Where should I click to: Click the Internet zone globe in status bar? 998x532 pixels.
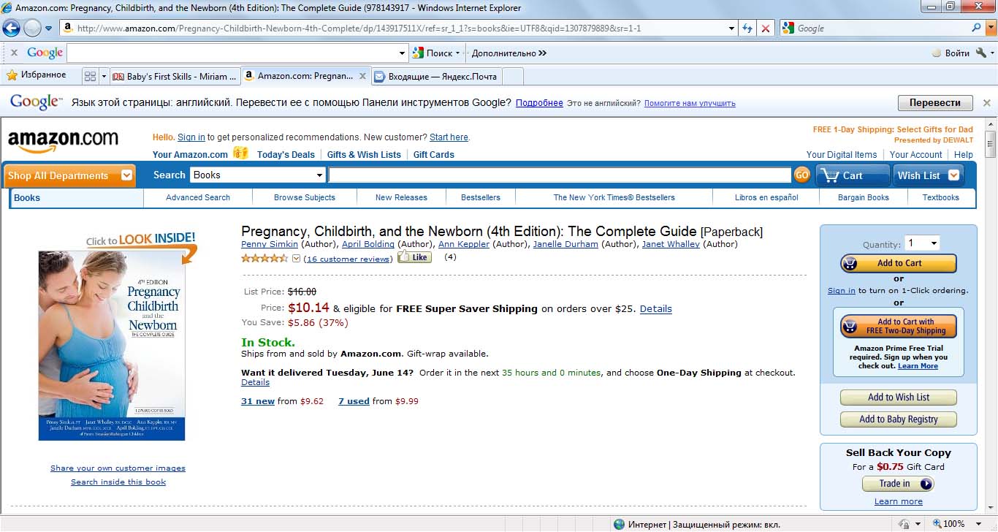[619, 524]
